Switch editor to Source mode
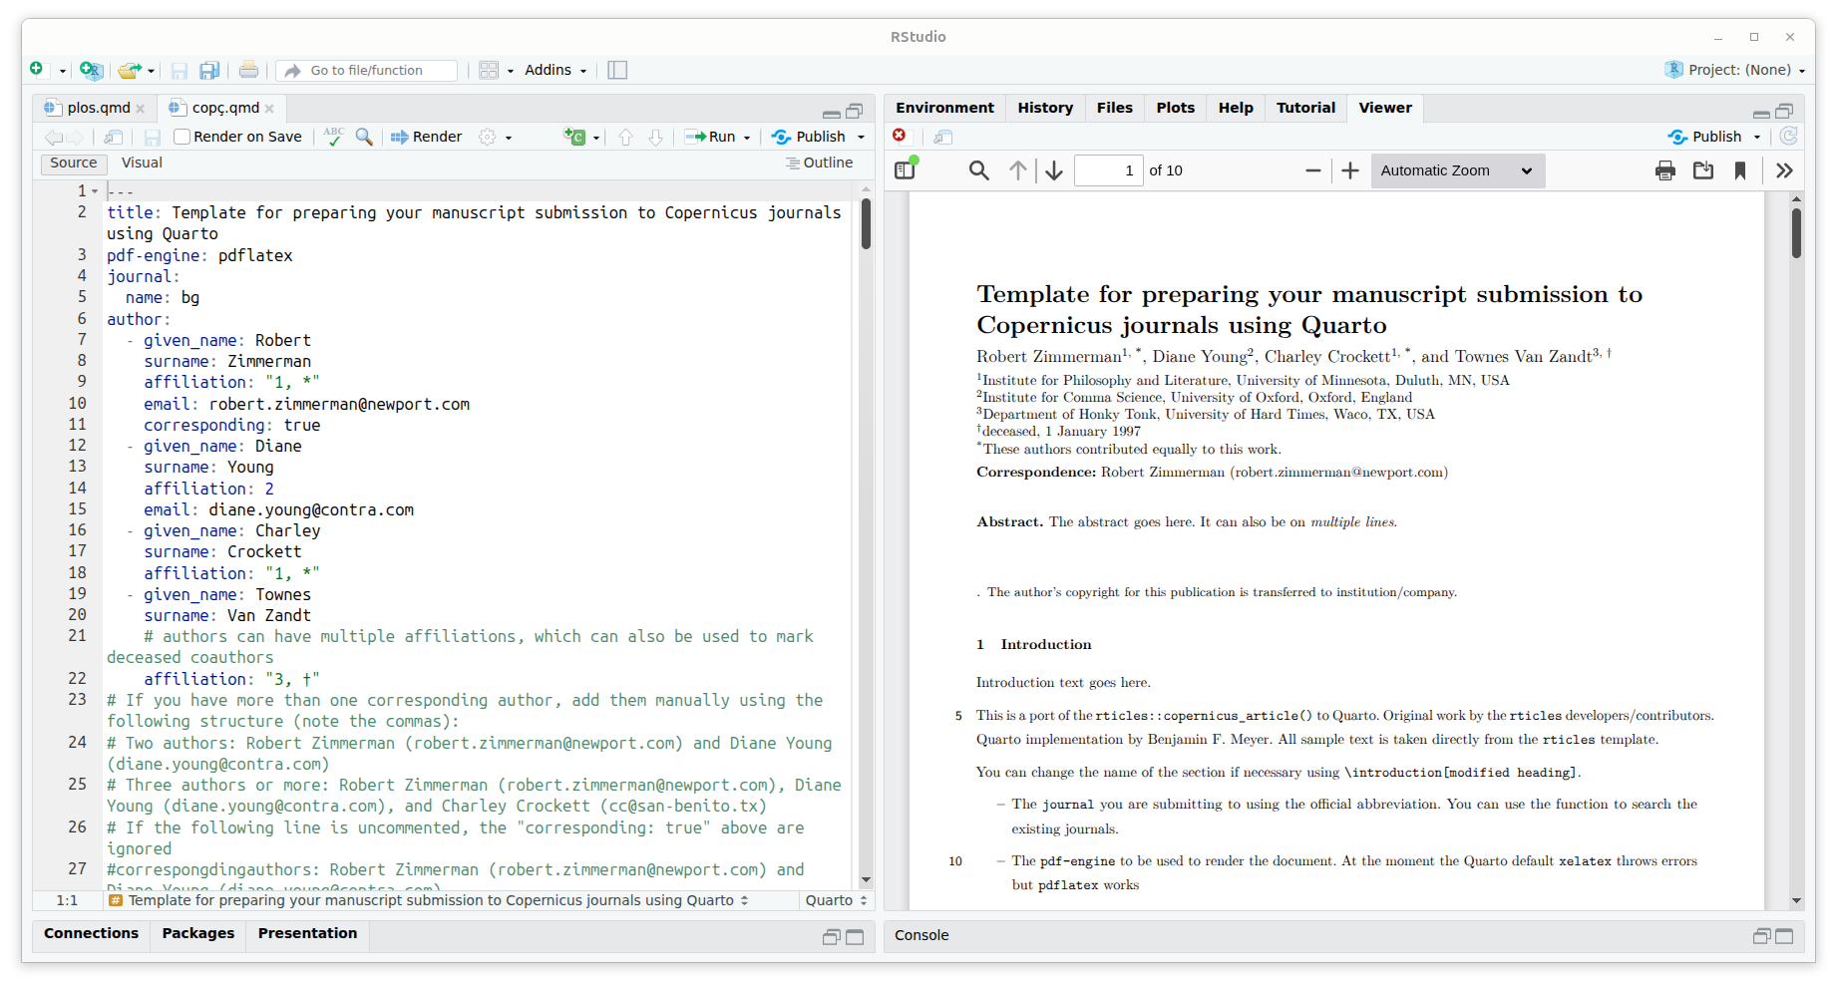 coord(74,163)
